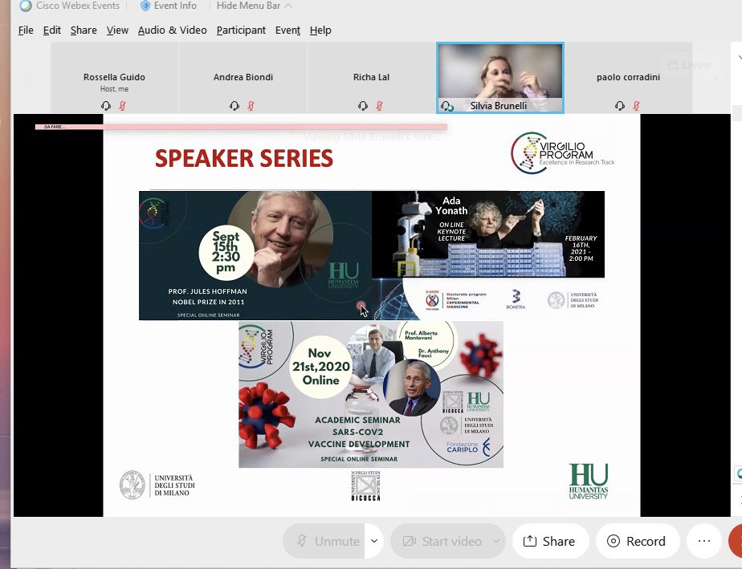742x569 pixels.
Task: Click Hide Menu Bar
Action: 254,6
